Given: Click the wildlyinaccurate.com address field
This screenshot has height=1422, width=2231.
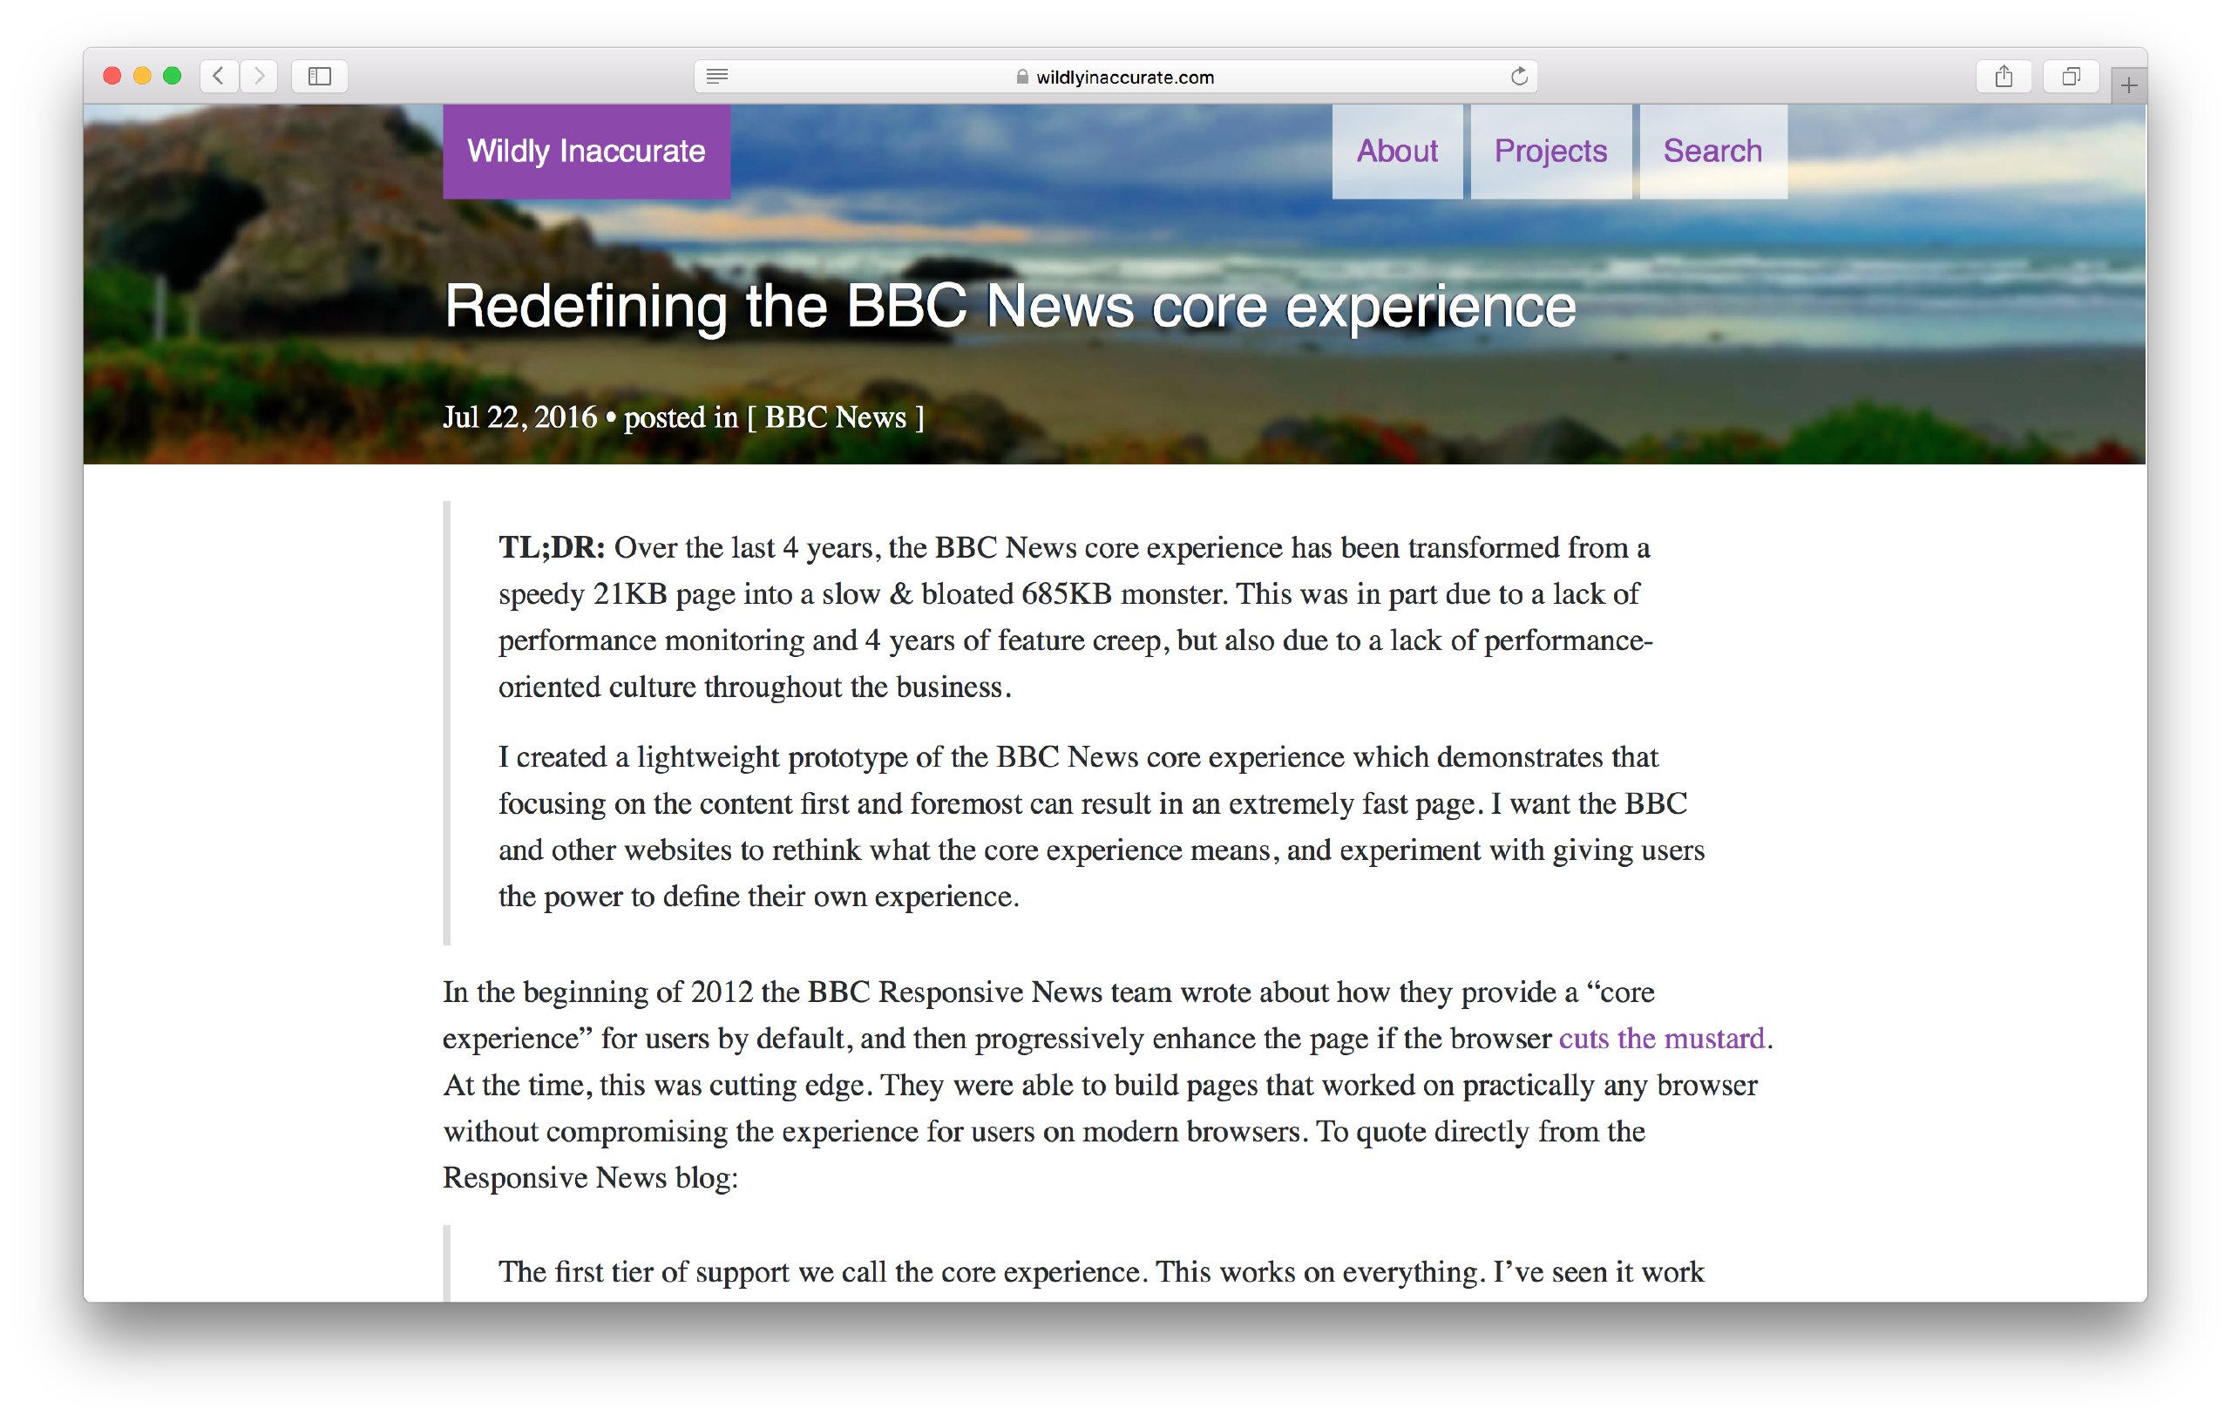Looking at the screenshot, I should (1115, 76).
